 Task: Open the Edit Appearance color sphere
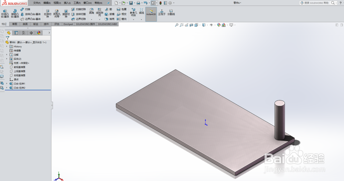pyautogui.click(x=219, y=25)
